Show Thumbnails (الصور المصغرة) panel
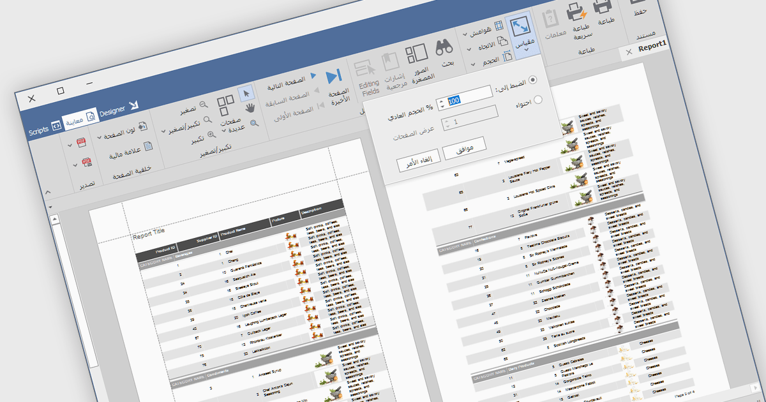 click(416, 56)
